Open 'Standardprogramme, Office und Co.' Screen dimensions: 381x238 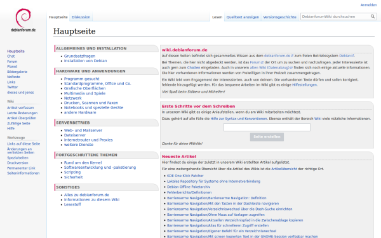(97, 84)
